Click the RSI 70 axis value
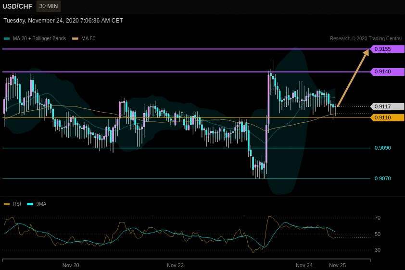Viewport: 405px width, 270px height. coord(378,218)
